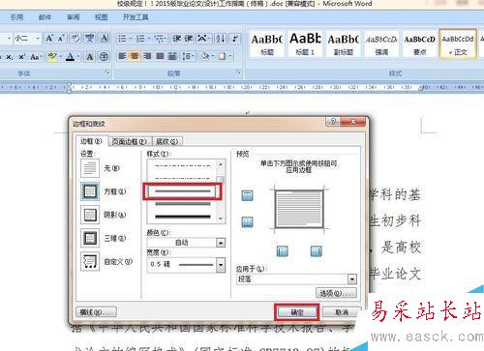The image size is (484, 351).
Task: Toggle align right in ribbon
Action: (147, 57)
